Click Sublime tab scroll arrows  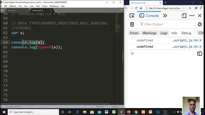point(2,10)
